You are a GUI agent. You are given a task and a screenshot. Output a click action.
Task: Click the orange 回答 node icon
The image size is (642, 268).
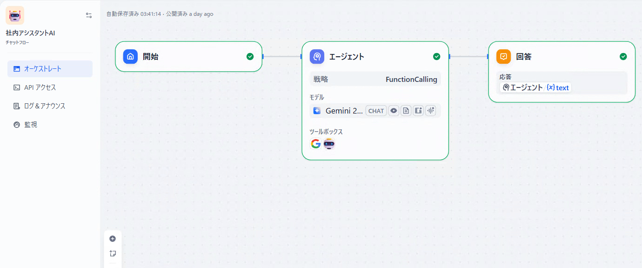coord(503,56)
